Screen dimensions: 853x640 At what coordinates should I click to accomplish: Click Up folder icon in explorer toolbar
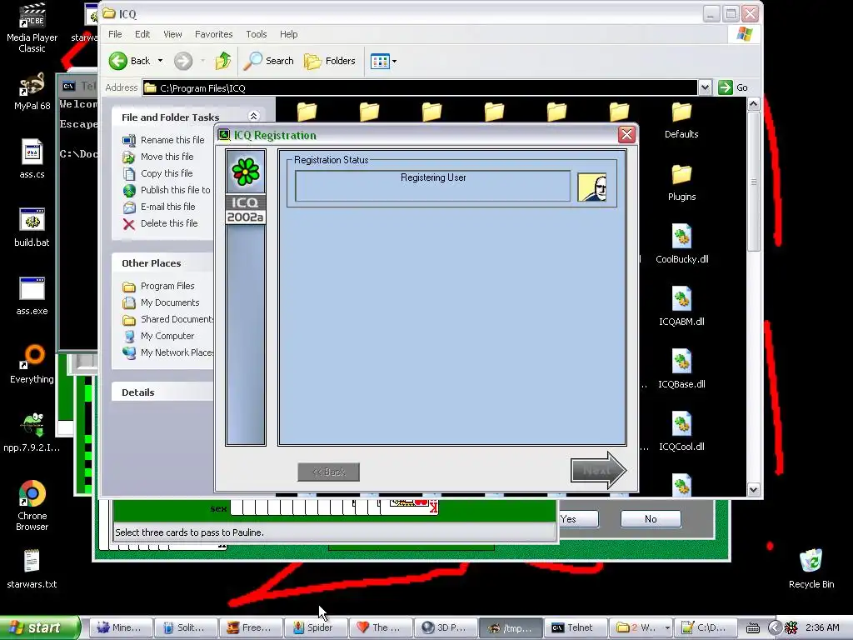coord(223,60)
